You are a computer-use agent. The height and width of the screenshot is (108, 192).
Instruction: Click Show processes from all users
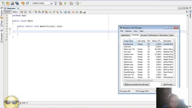(136, 85)
